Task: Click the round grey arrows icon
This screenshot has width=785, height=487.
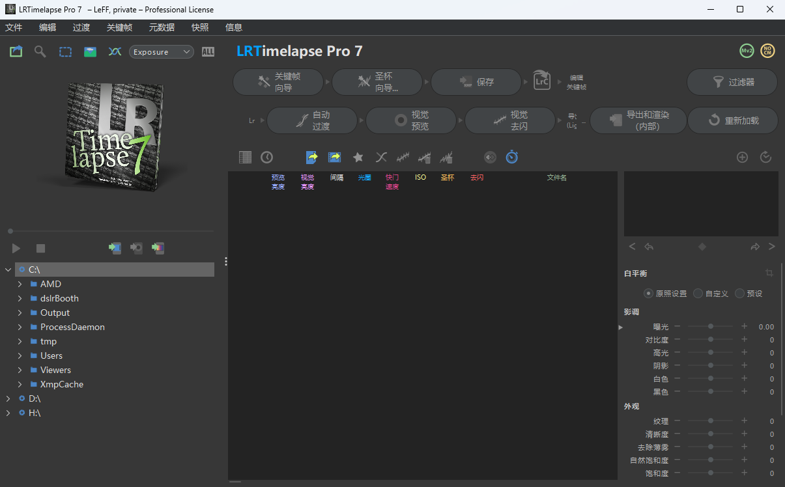Action: point(490,157)
